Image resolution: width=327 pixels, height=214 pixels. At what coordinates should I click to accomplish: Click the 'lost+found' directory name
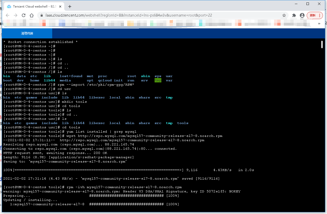coord(71,76)
